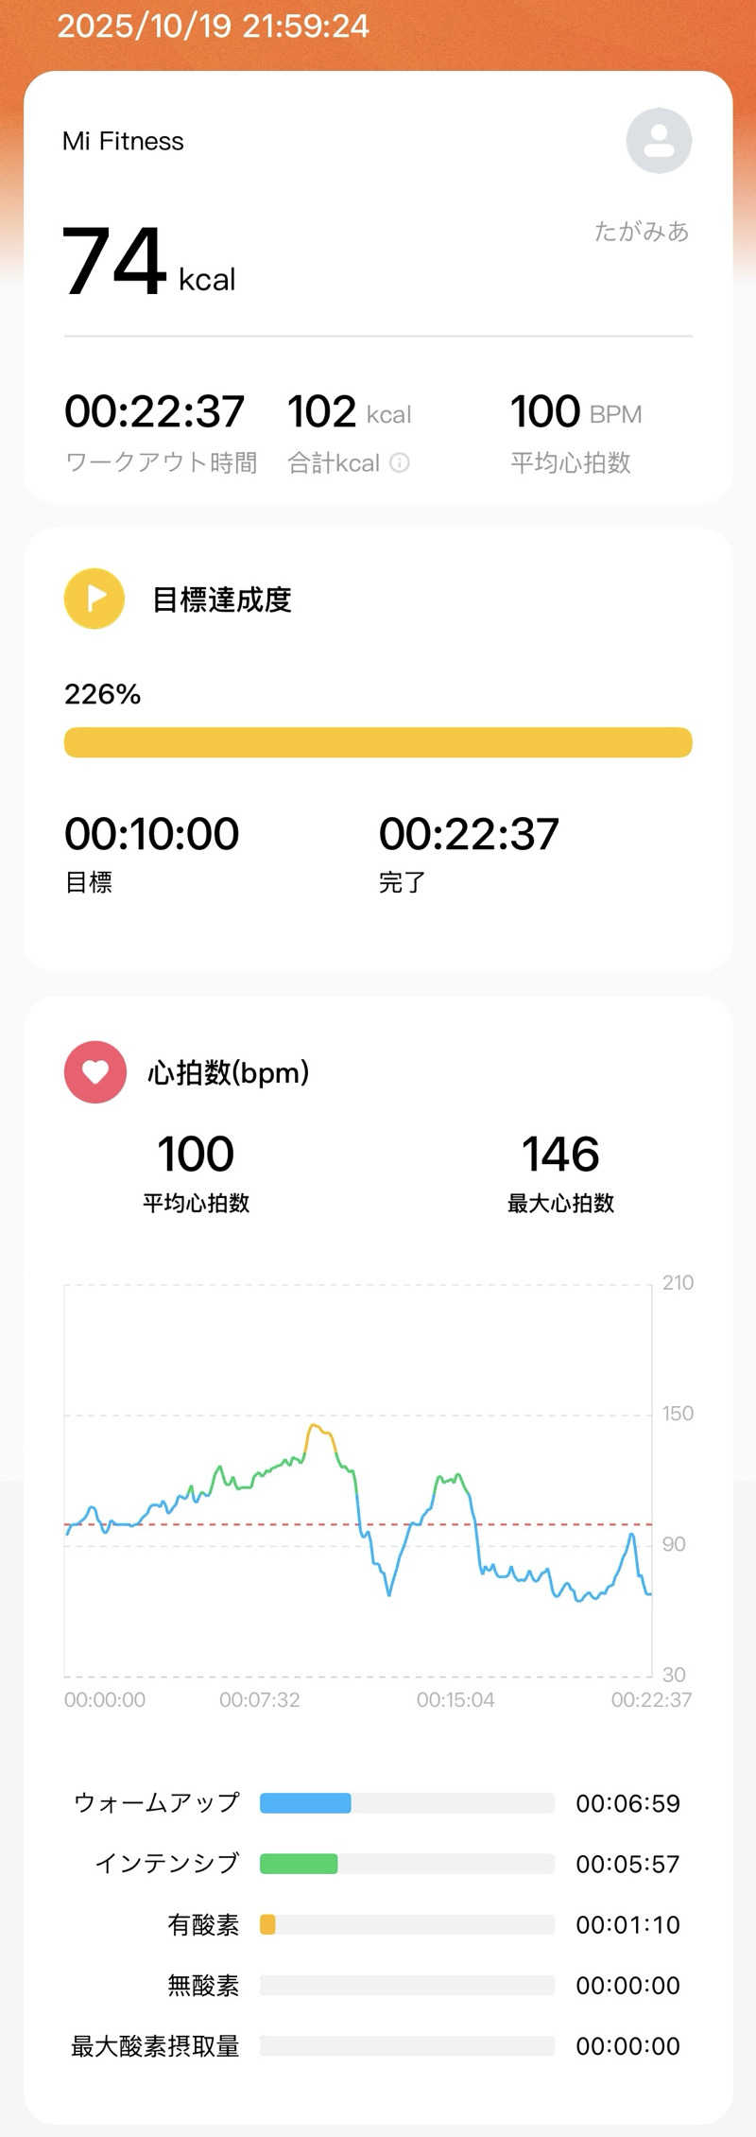Tap the 146 最大心拍数 value

point(560,1155)
